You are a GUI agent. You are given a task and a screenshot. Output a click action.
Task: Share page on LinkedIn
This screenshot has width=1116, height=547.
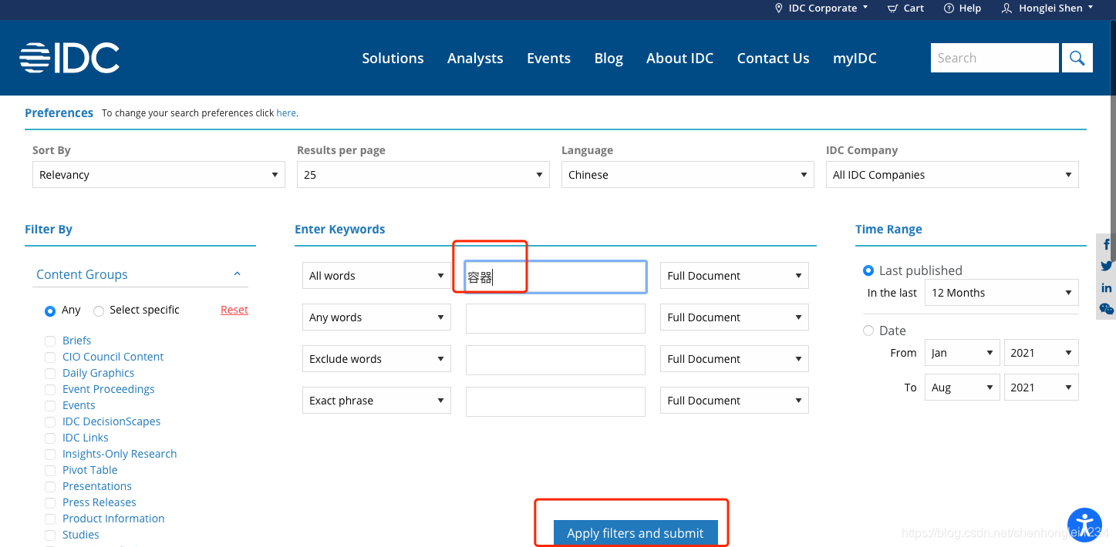point(1107,287)
